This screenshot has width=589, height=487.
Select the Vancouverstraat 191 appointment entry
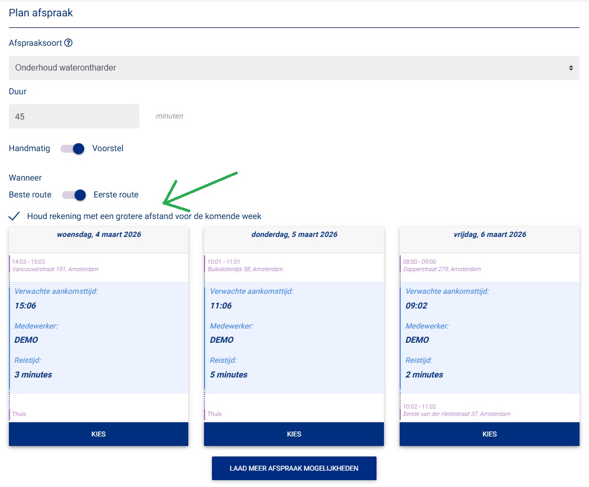coord(55,265)
